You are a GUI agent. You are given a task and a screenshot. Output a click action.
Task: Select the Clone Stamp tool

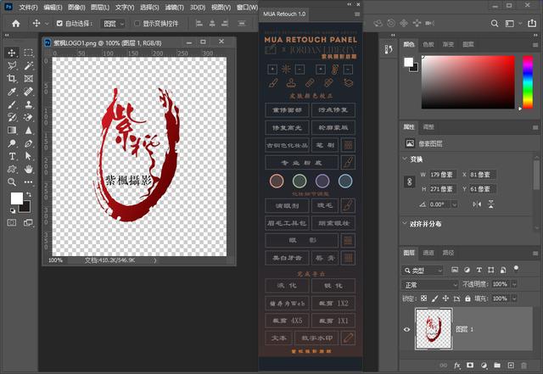[28, 104]
